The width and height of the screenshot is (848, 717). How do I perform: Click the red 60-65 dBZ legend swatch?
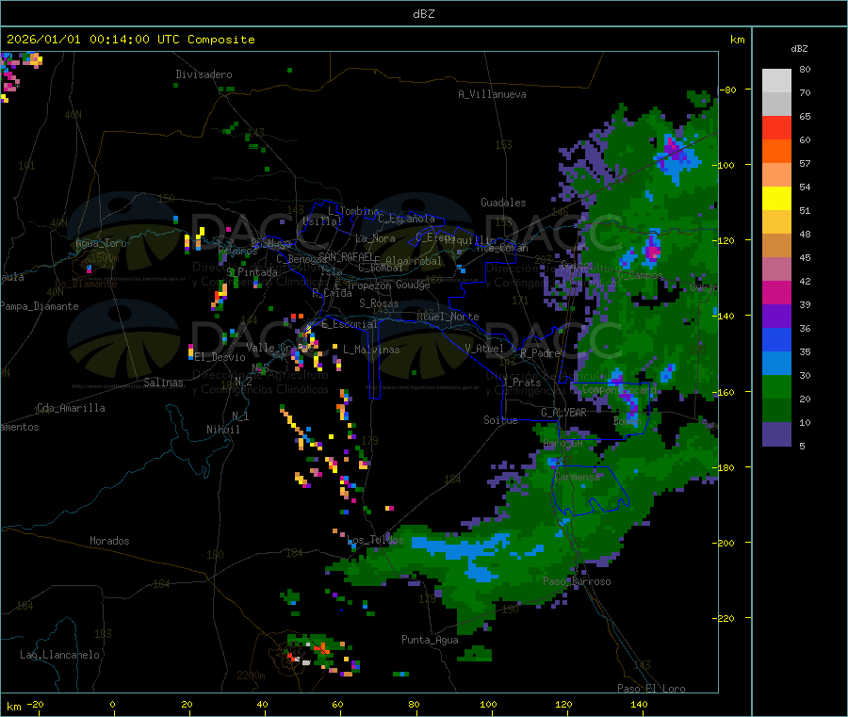(x=776, y=127)
